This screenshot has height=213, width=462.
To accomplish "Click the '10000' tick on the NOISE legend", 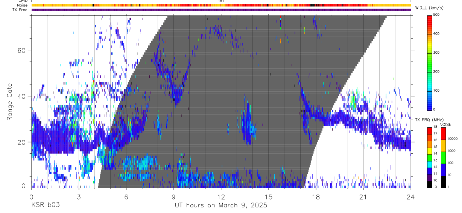I will tap(453, 139).
